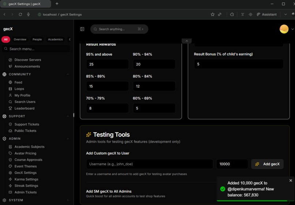Expand the dropdown chevron beside the avatar
The image size is (295, 205).
click(x=292, y=29)
